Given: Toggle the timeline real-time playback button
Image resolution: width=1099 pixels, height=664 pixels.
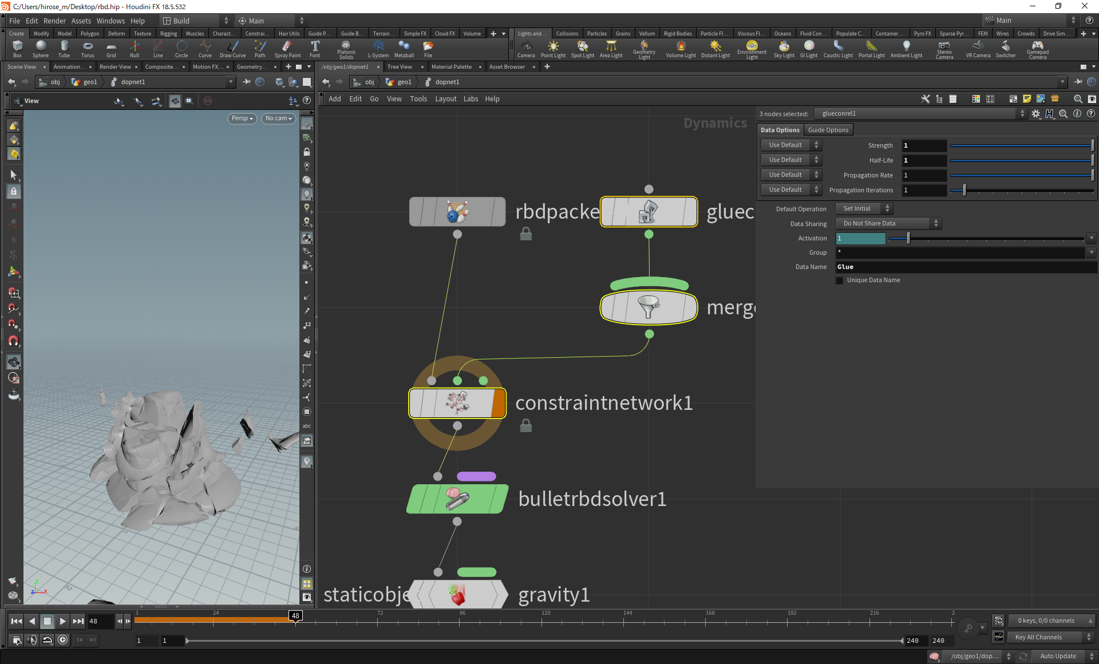Looking at the screenshot, I should pyautogui.click(x=63, y=640).
